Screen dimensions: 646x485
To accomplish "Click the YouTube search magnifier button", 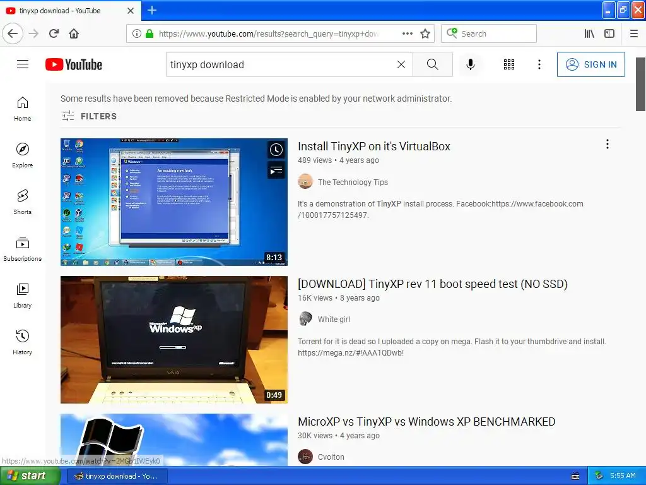I will [433, 64].
